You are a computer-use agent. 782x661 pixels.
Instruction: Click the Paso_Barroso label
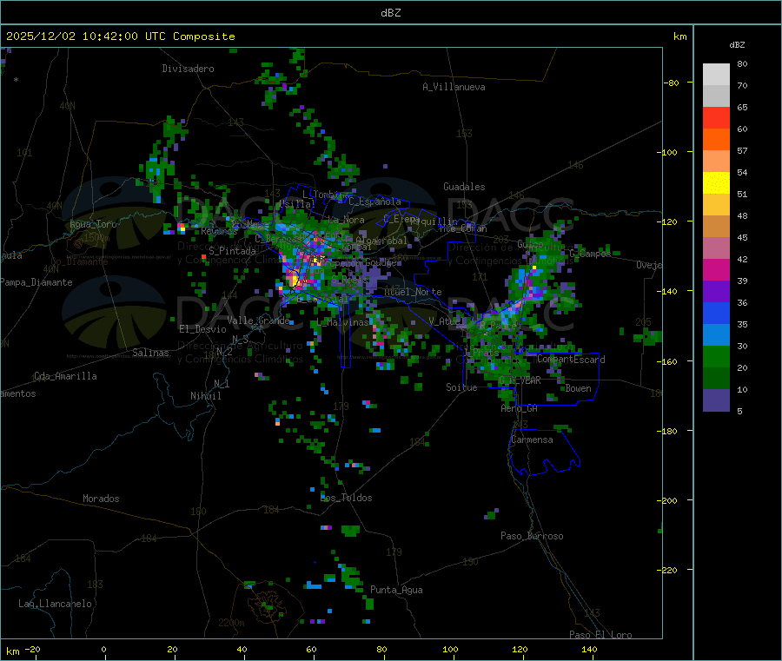click(x=532, y=536)
